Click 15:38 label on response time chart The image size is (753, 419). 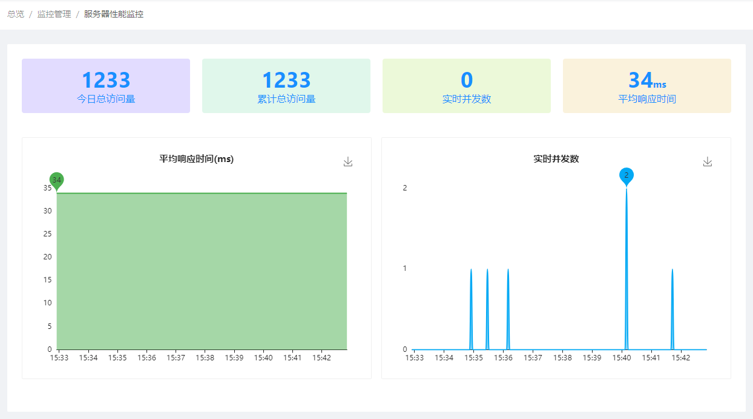click(205, 358)
